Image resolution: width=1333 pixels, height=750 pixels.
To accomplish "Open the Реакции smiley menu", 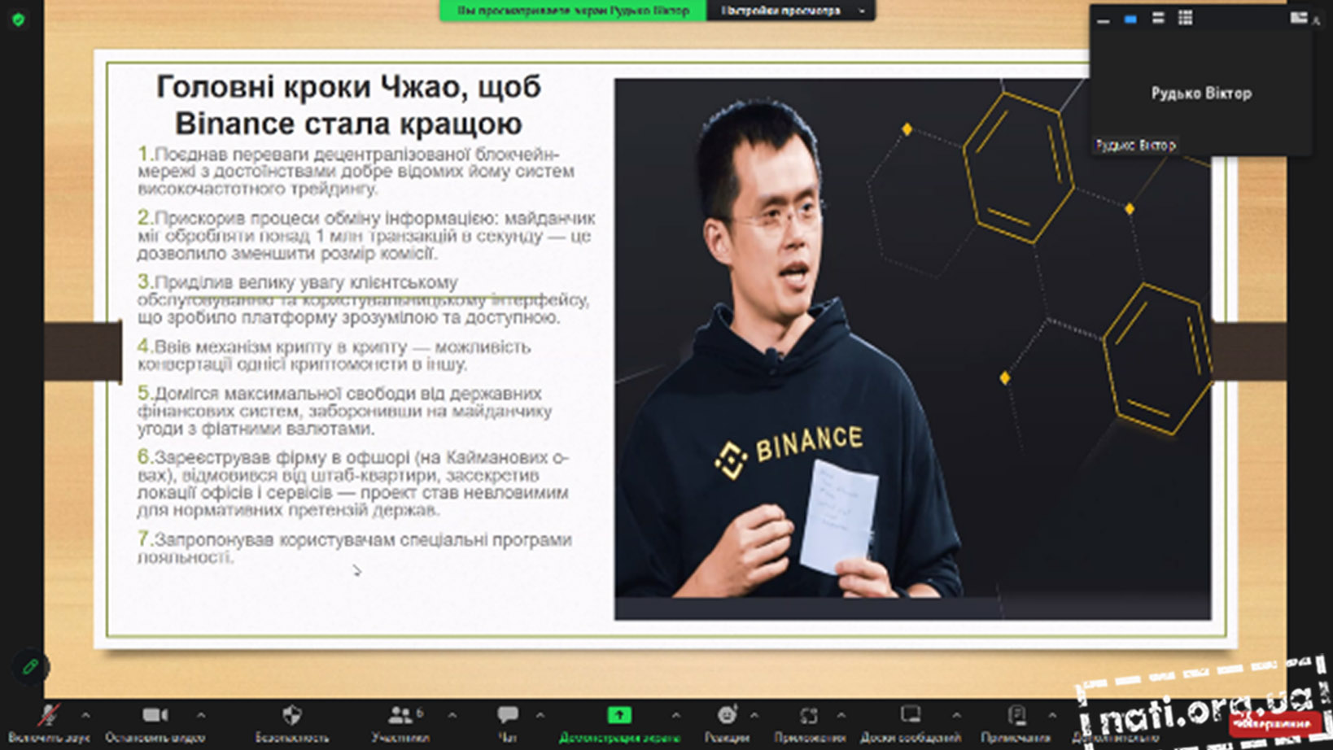I will [x=727, y=722].
